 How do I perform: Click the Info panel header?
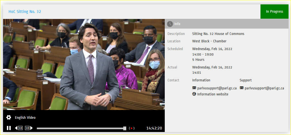pos(227,24)
